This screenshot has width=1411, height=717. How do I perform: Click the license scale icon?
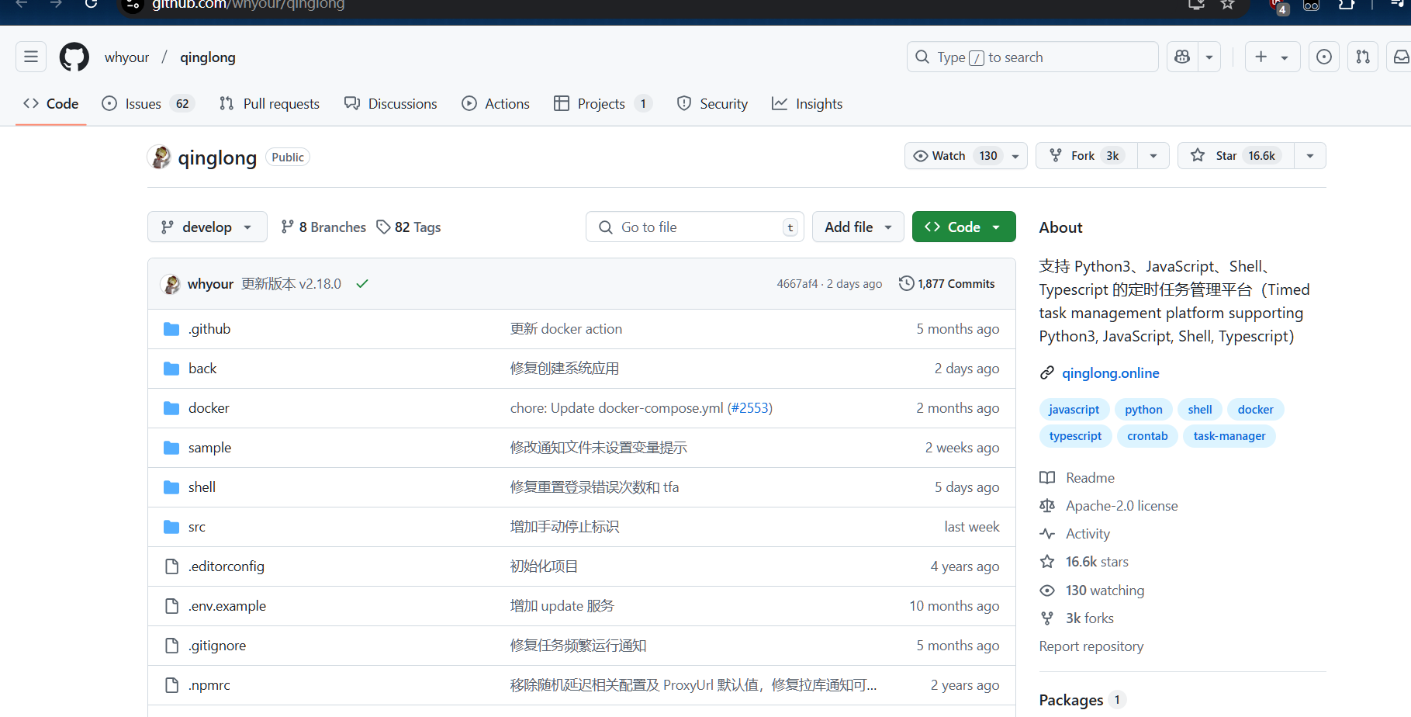pyautogui.click(x=1047, y=506)
